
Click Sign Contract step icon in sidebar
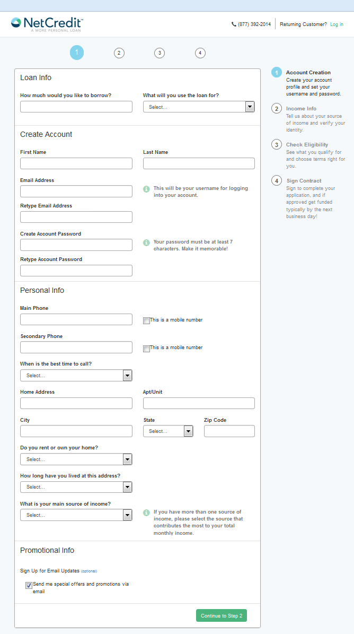(277, 181)
